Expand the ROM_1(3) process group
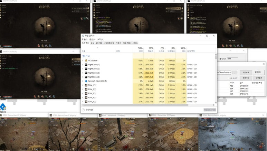This screenshot has height=151, width=267. (83, 85)
